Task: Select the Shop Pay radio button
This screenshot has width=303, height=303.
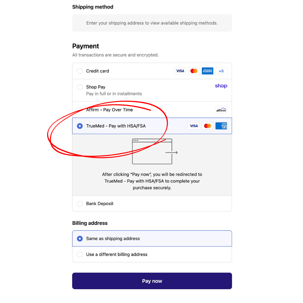Action: [80, 87]
